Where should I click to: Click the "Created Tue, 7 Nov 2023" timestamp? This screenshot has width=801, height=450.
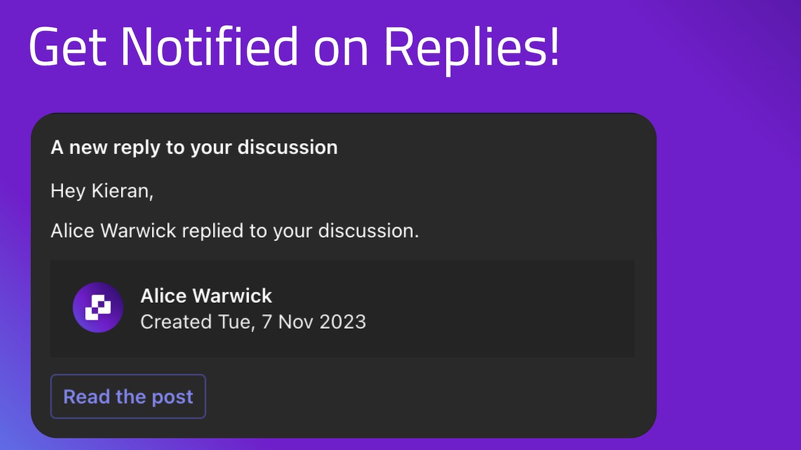253,322
